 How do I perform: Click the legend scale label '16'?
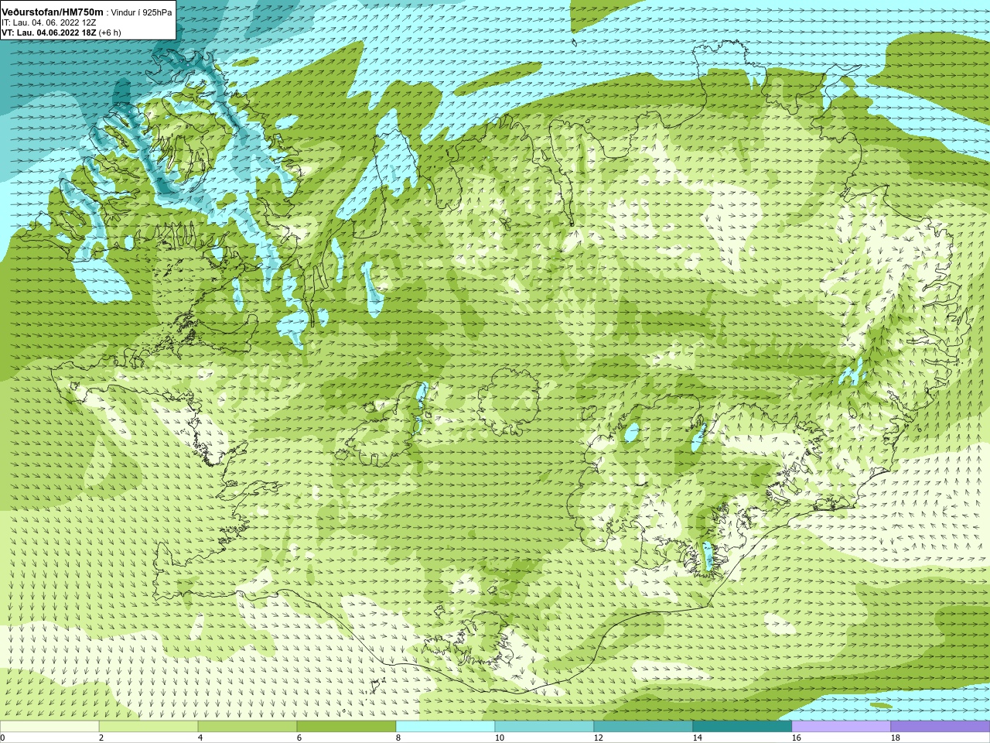click(x=797, y=738)
